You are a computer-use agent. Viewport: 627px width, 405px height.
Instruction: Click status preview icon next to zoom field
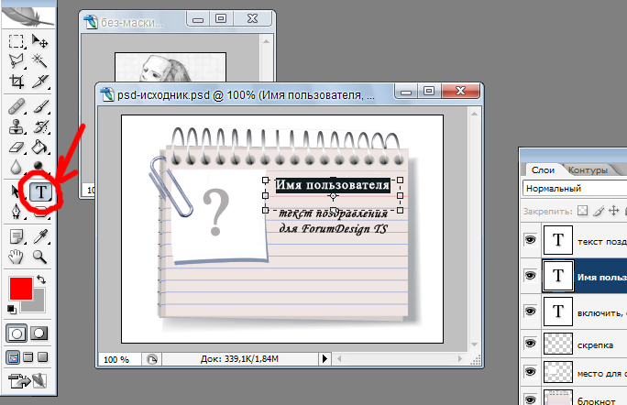coord(152,359)
